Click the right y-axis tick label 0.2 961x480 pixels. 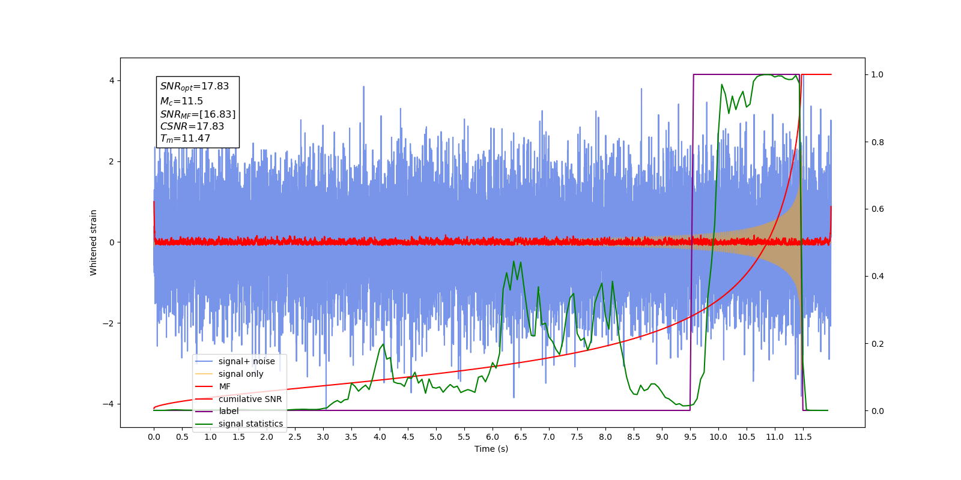tap(878, 344)
